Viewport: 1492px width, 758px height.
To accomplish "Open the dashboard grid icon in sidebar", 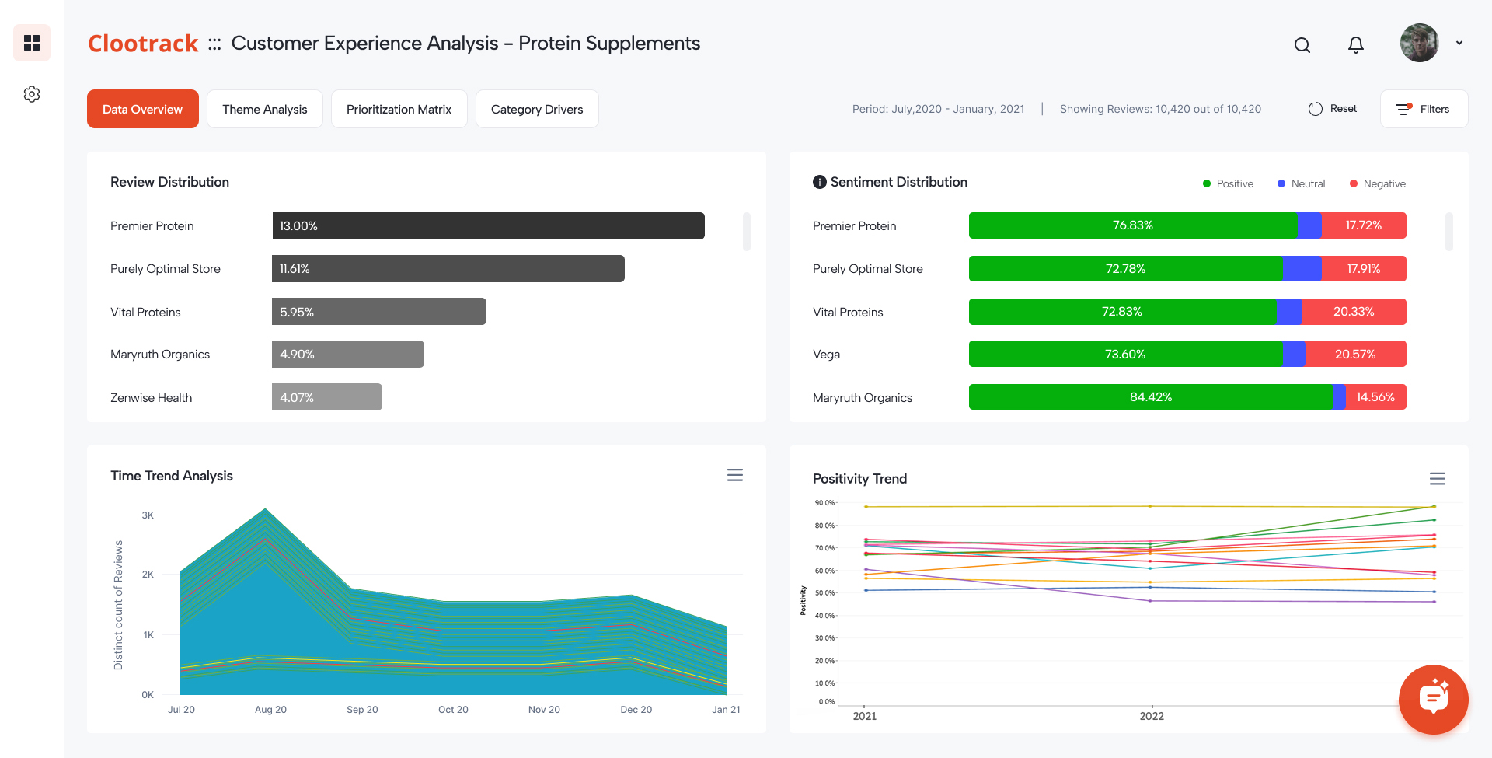I will (x=32, y=43).
